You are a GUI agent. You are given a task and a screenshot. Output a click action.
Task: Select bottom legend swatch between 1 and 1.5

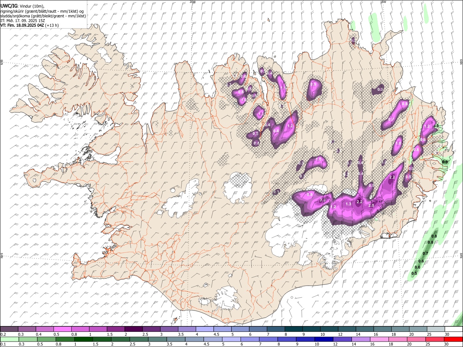(x=84, y=339)
